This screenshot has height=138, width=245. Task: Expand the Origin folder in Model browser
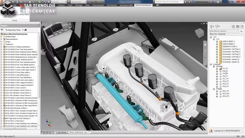click(2, 42)
